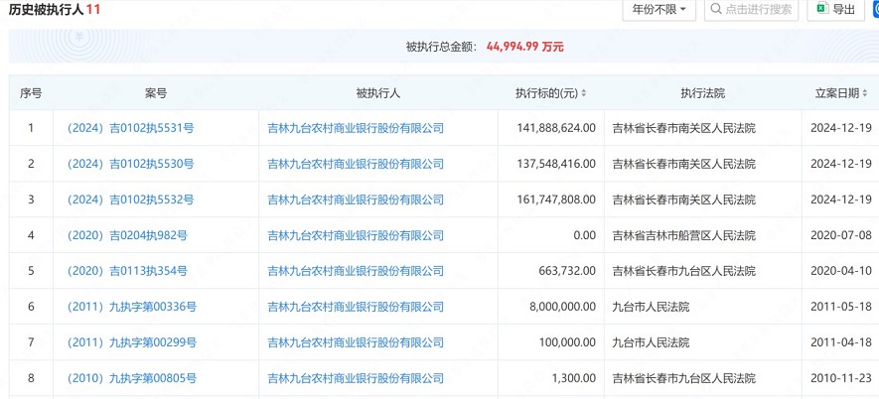The width and height of the screenshot is (879, 399).
Task: Open 吉林九台农村商业银行 company link in row 1
Action: point(356,128)
